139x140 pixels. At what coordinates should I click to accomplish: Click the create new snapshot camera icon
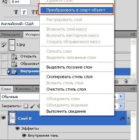tap(117, 81)
